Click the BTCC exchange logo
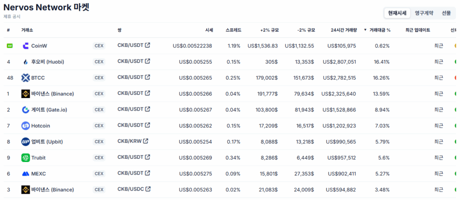The height and width of the screenshot is (200, 460). [x=26, y=78]
